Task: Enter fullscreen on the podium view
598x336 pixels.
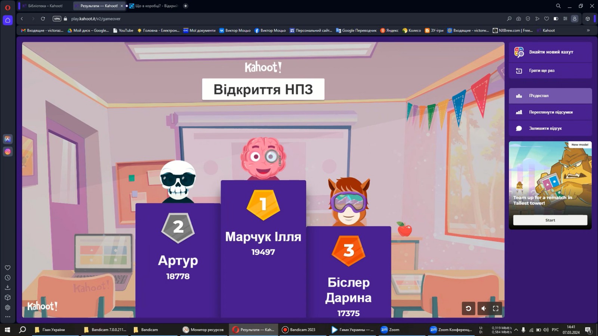Action: pos(496,308)
